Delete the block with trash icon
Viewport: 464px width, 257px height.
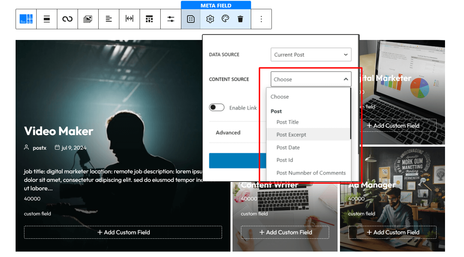click(241, 19)
